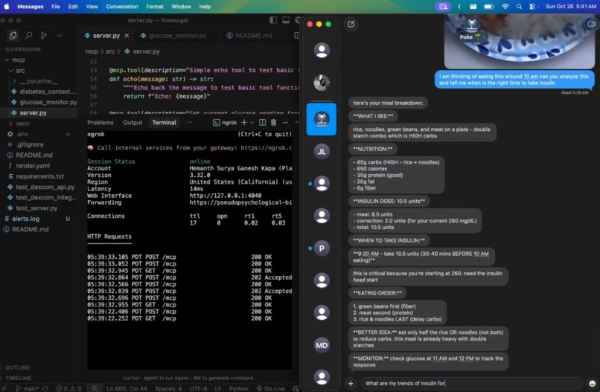Image resolution: width=600 pixels, height=392 pixels.
Task: Open the panel tabs overflow menu
Action: click(x=189, y=123)
